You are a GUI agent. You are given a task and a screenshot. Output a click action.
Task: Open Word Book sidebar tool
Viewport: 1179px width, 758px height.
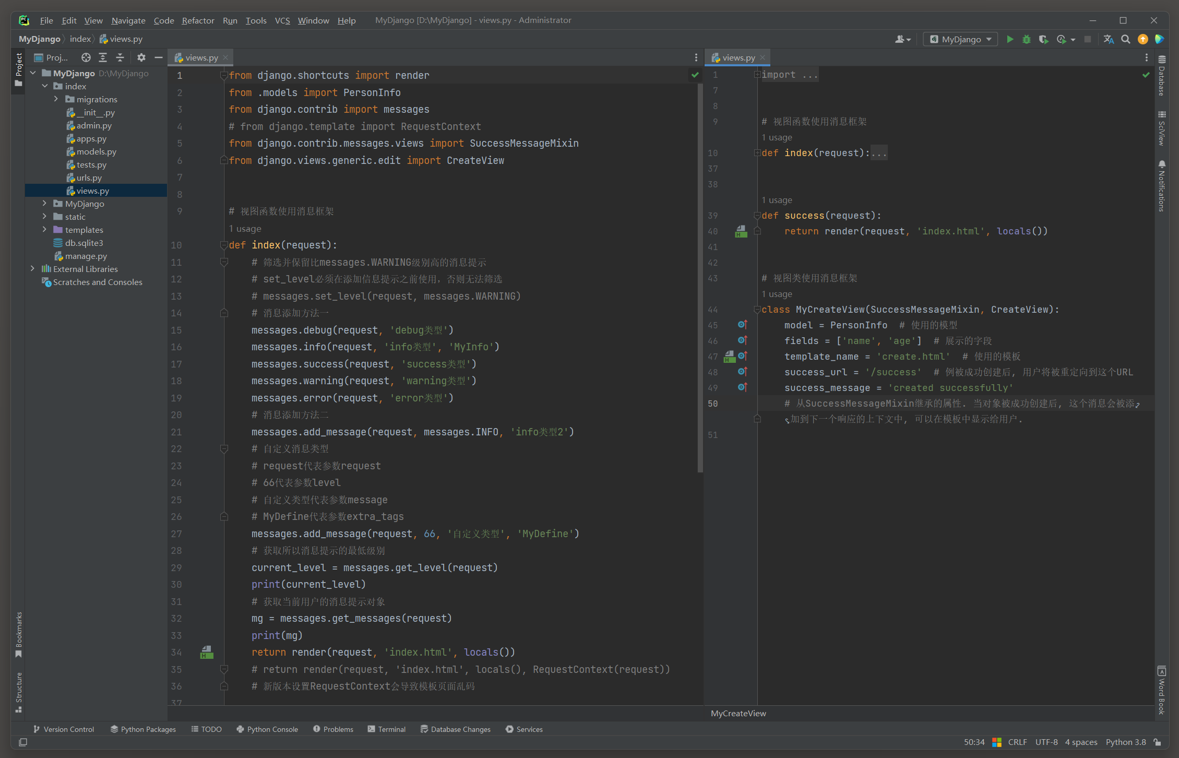1162,690
